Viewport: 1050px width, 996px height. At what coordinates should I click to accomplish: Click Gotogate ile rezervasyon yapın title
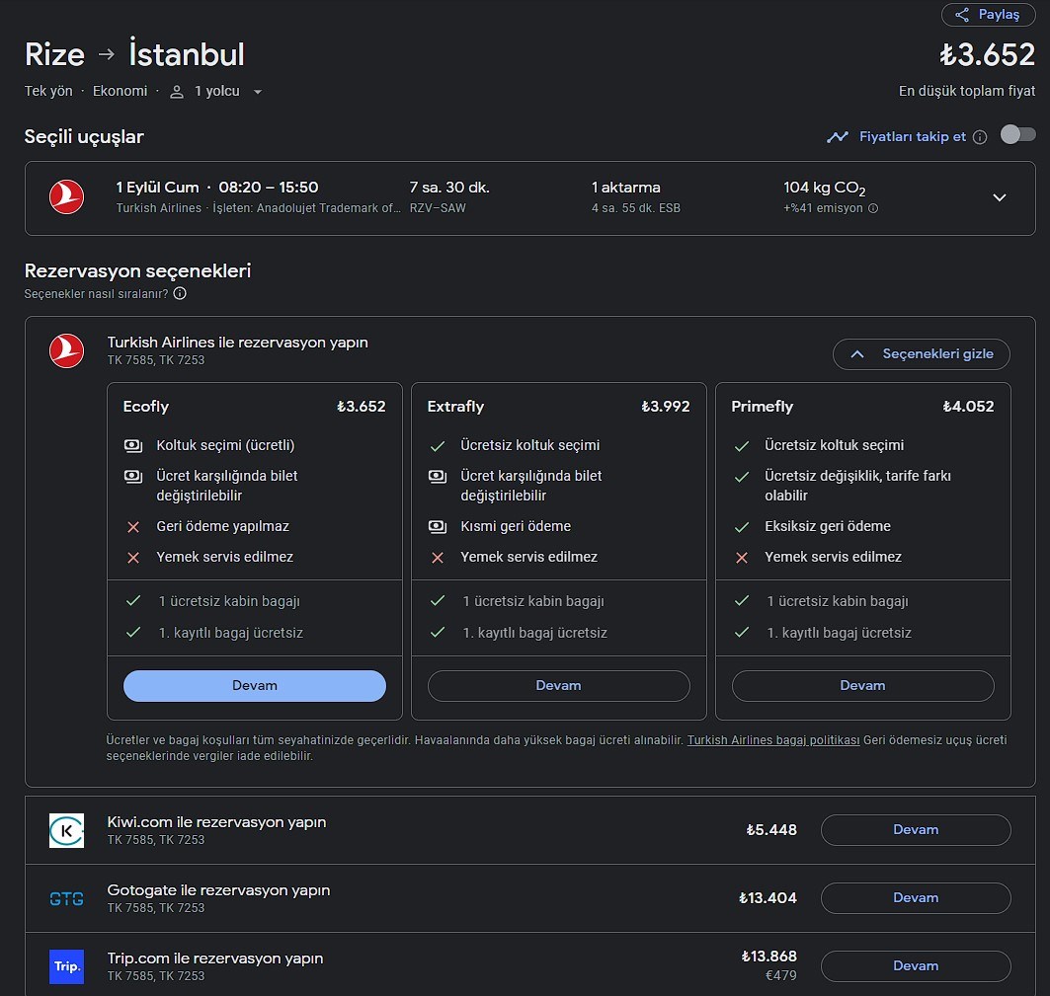point(218,891)
